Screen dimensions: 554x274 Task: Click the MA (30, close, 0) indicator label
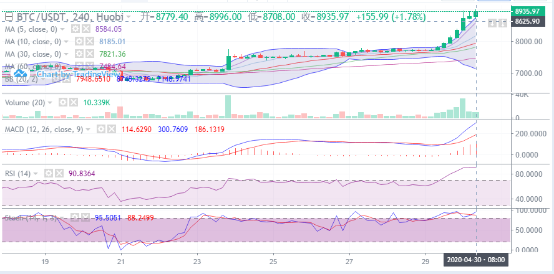pos(34,54)
